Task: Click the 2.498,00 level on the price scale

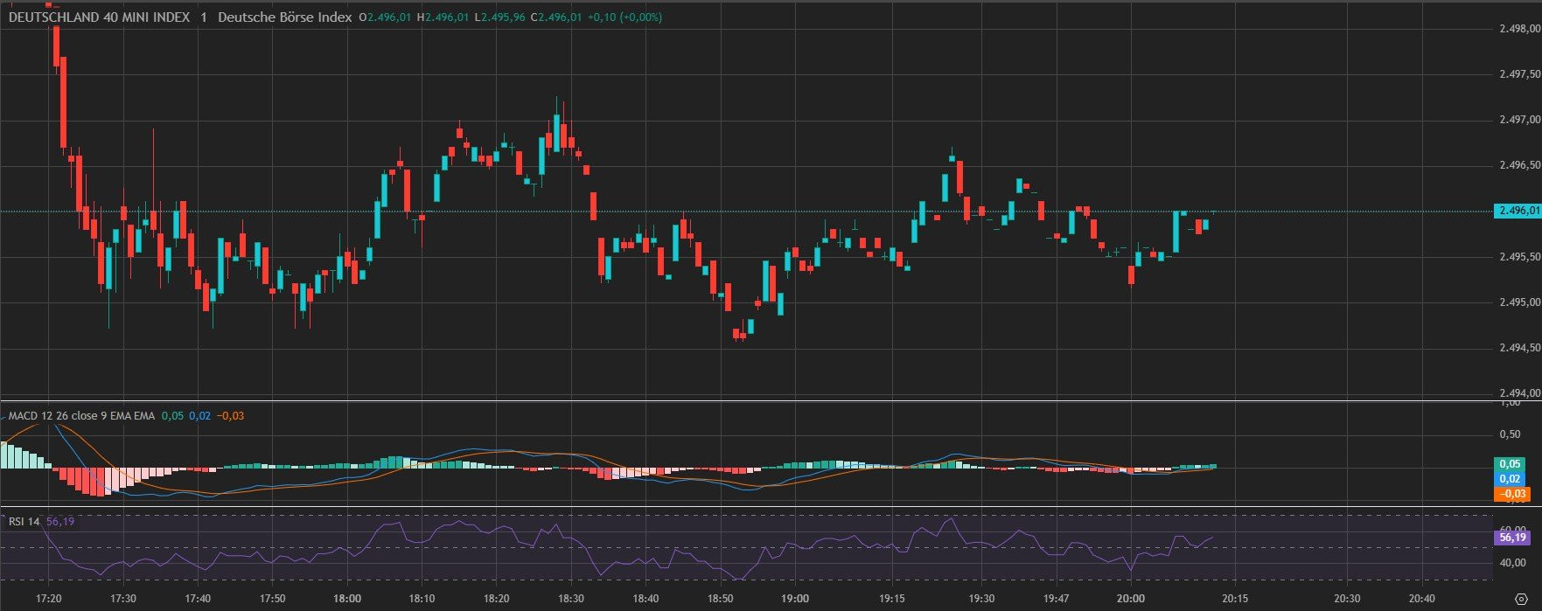Action: pyautogui.click(x=1519, y=29)
